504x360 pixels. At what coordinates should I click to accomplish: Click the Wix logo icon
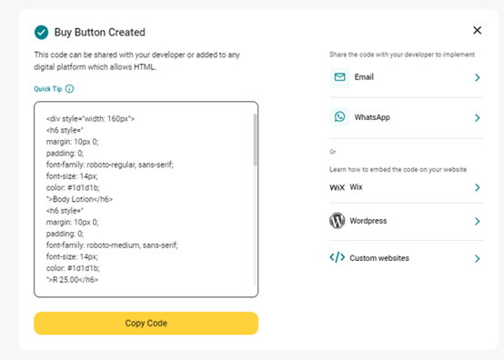click(x=337, y=187)
